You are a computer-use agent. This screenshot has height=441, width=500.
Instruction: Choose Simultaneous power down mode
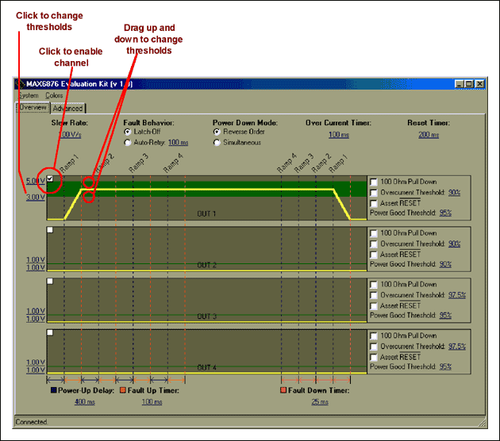217,142
